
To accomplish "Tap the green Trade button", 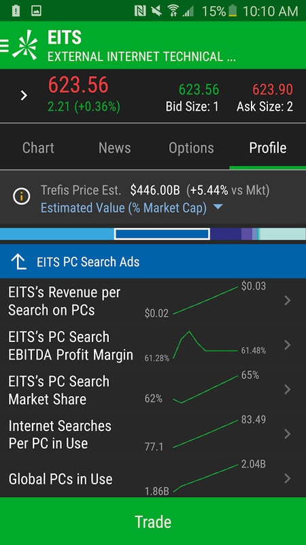I will 153,521.
